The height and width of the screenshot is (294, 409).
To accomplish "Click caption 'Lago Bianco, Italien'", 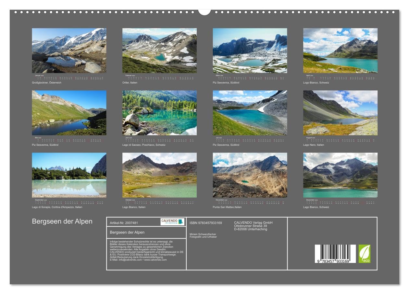I will tap(134, 207).
